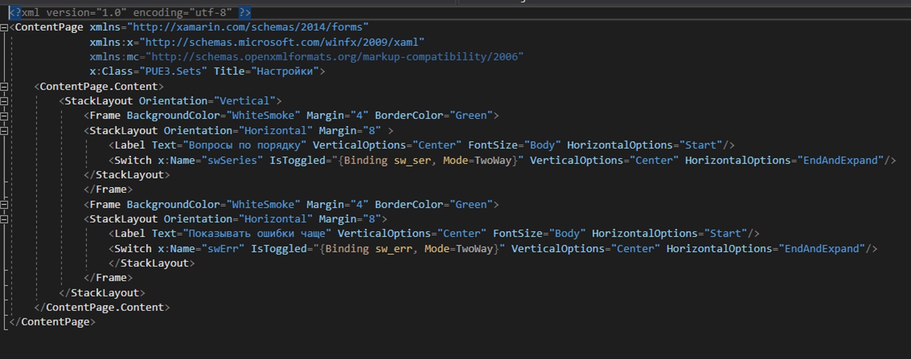Click the xml version declaration line
The width and height of the screenshot is (911, 359).
click(x=129, y=12)
